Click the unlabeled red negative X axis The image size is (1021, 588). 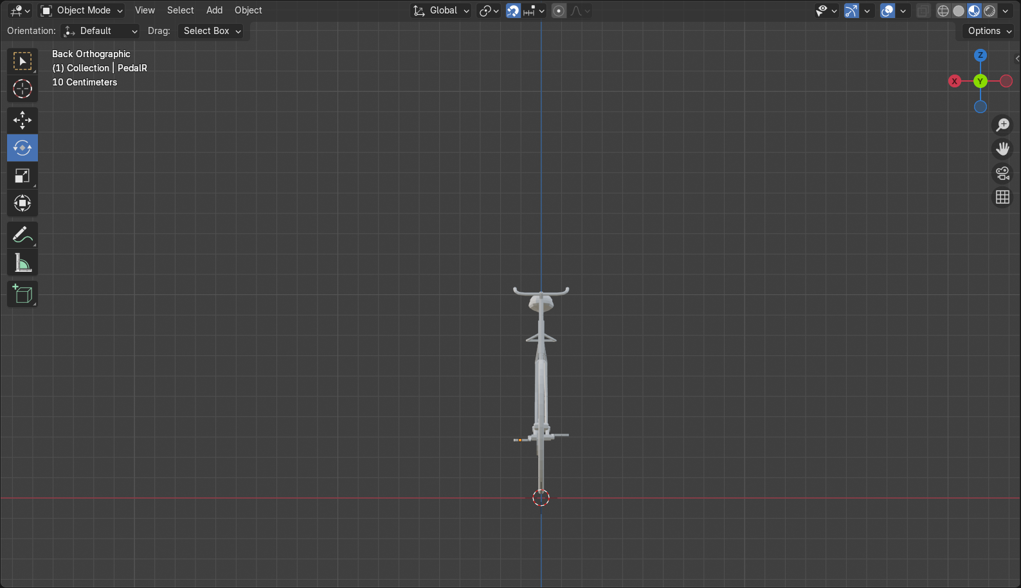1006,81
